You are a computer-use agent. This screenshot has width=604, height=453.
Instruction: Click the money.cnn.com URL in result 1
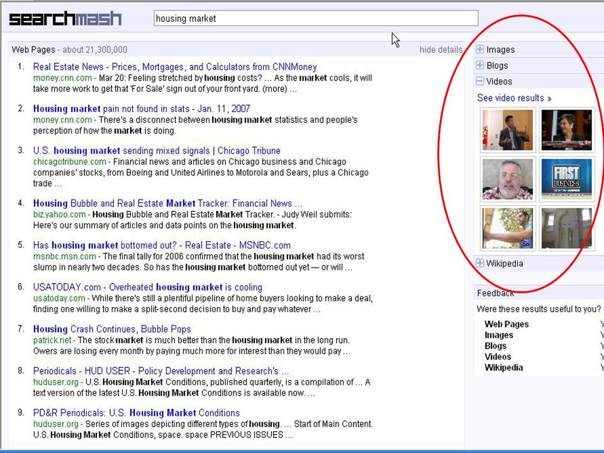click(62, 78)
